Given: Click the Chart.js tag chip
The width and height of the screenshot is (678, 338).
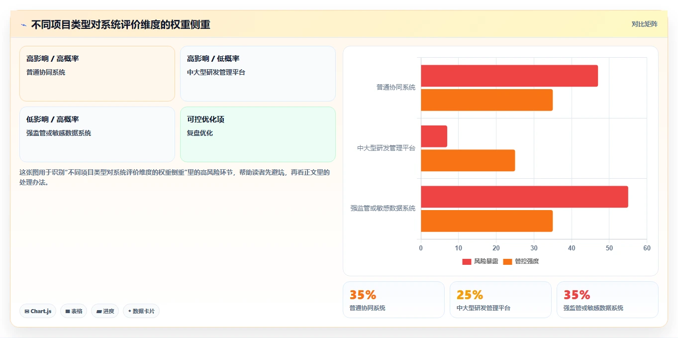Looking at the screenshot, I should pos(38,311).
